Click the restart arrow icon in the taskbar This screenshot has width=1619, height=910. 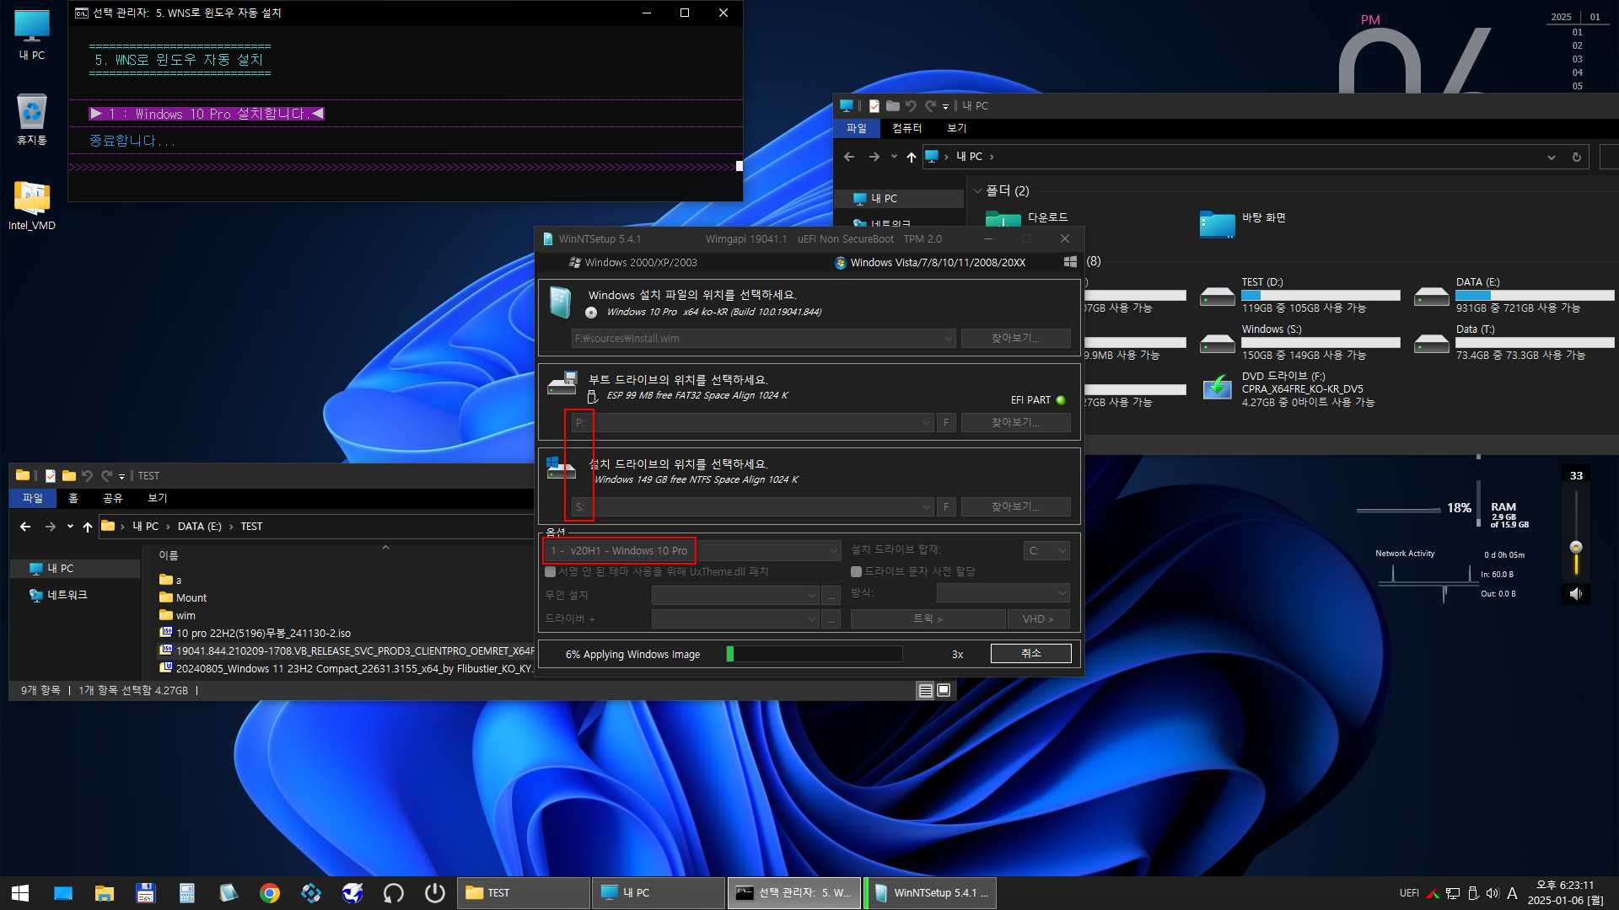pyautogui.click(x=394, y=893)
